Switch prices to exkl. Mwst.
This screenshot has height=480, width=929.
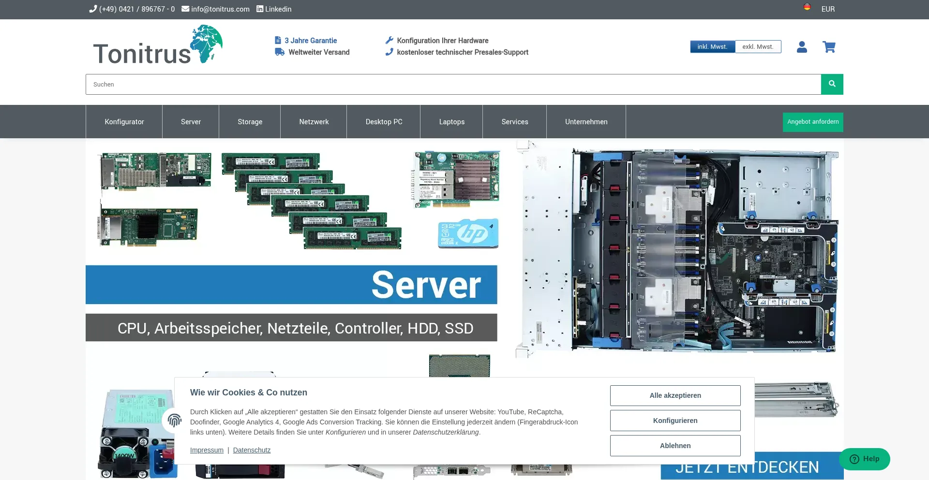click(x=758, y=47)
